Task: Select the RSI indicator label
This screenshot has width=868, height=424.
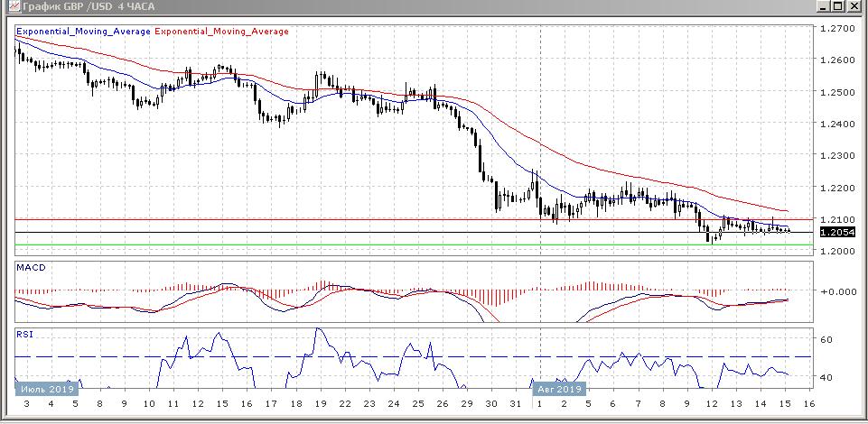Action: 25,334
